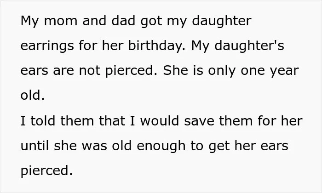Click the word "was" in the sixth line

point(94,146)
